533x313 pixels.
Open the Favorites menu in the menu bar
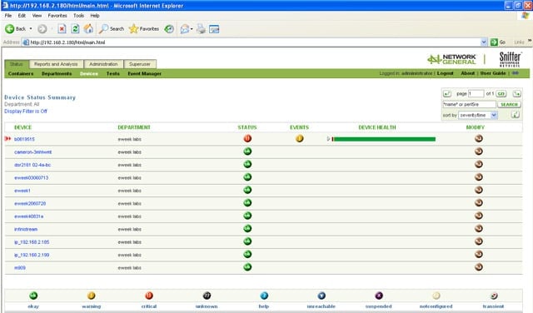point(57,16)
